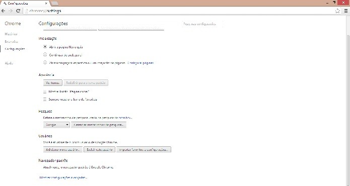This screenshot has width=350, height=186.
Task: Select open specific pages radio option
Action: pyautogui.click(x=45, y=63)
